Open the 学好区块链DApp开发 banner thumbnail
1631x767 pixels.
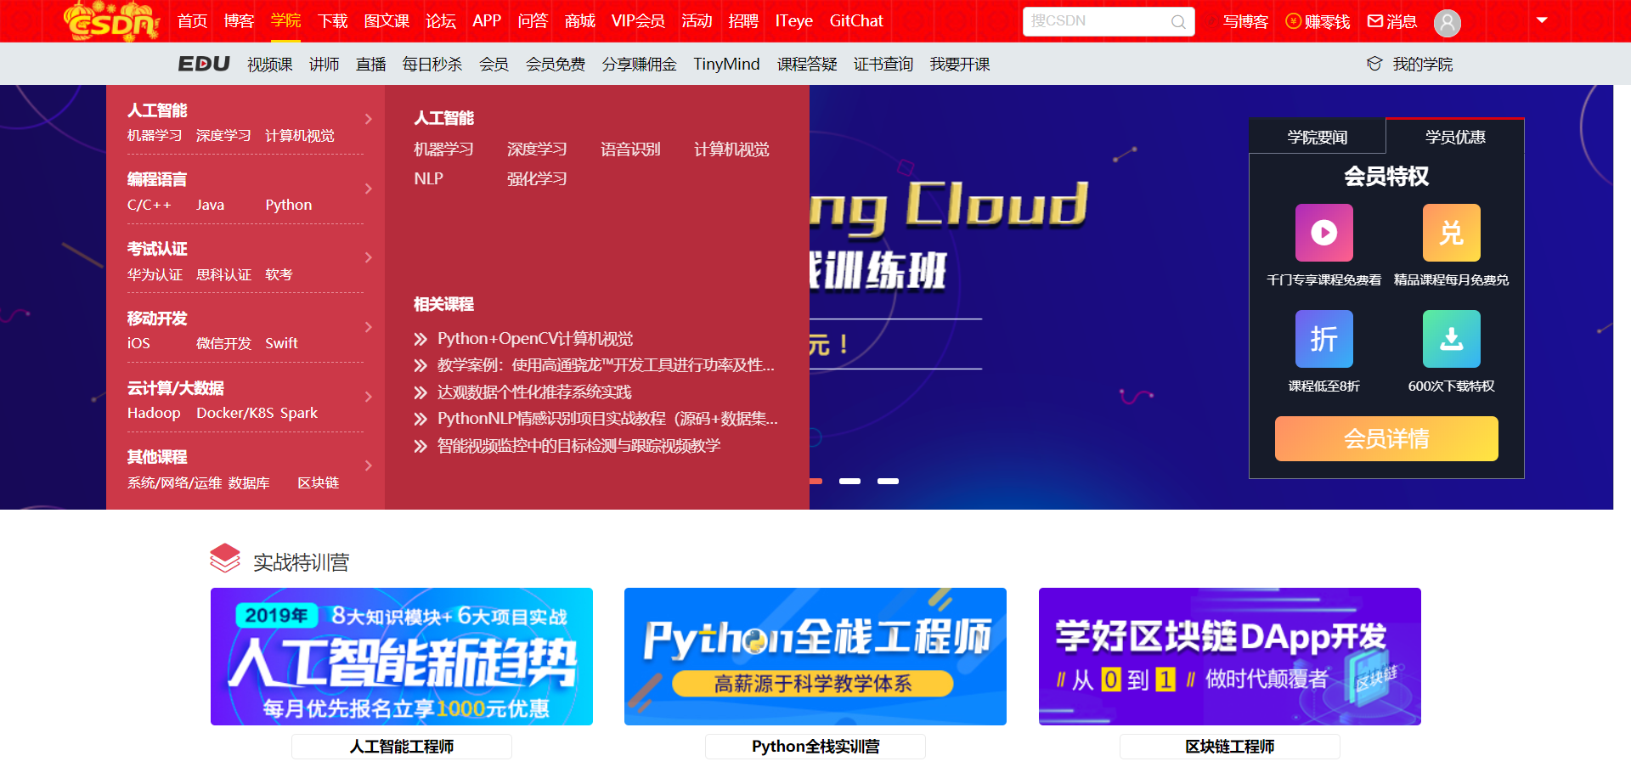[x=1230, y=657]
